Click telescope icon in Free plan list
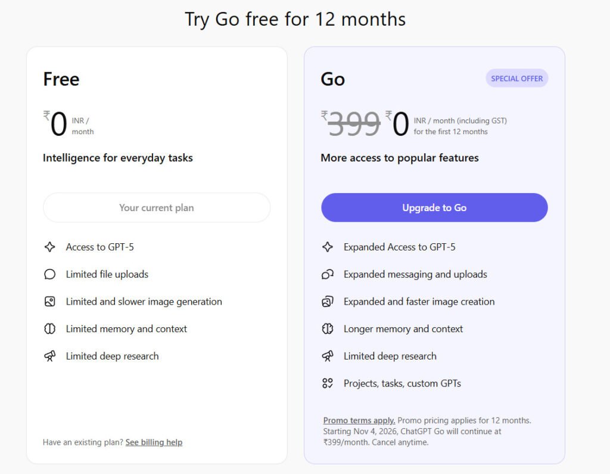The width and height of the screenshot is (610, 474). (x=50, y=357)
